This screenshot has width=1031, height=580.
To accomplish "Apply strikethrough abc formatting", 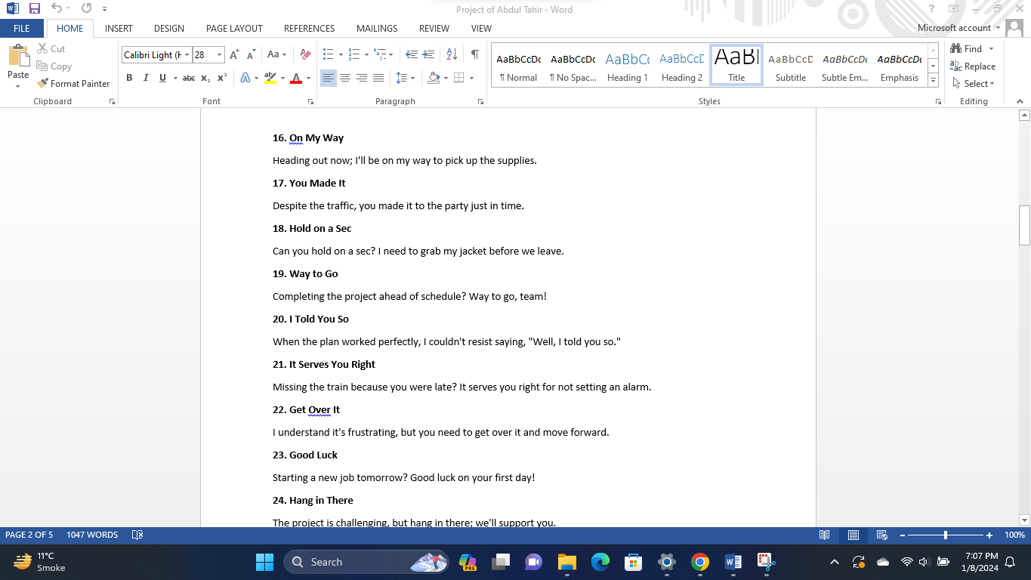I will click(189, 78).
